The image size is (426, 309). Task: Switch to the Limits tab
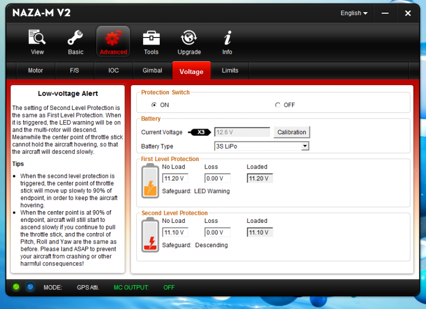[x=230, y=70]
